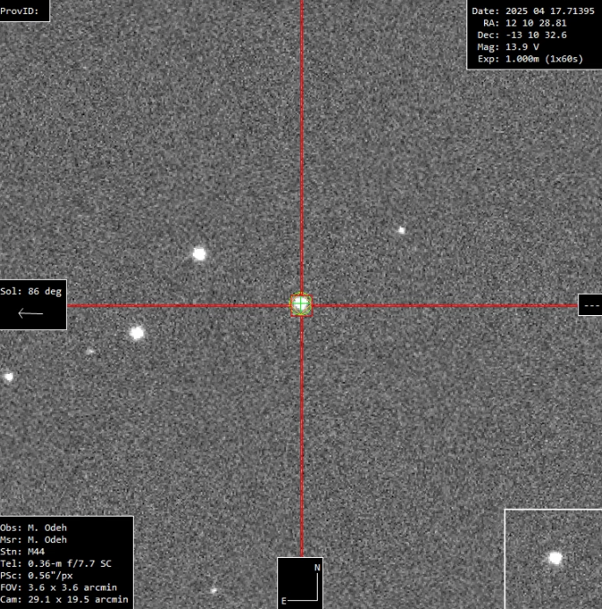
Task: Select the star at the far left edge
Action: coord(9,377)
